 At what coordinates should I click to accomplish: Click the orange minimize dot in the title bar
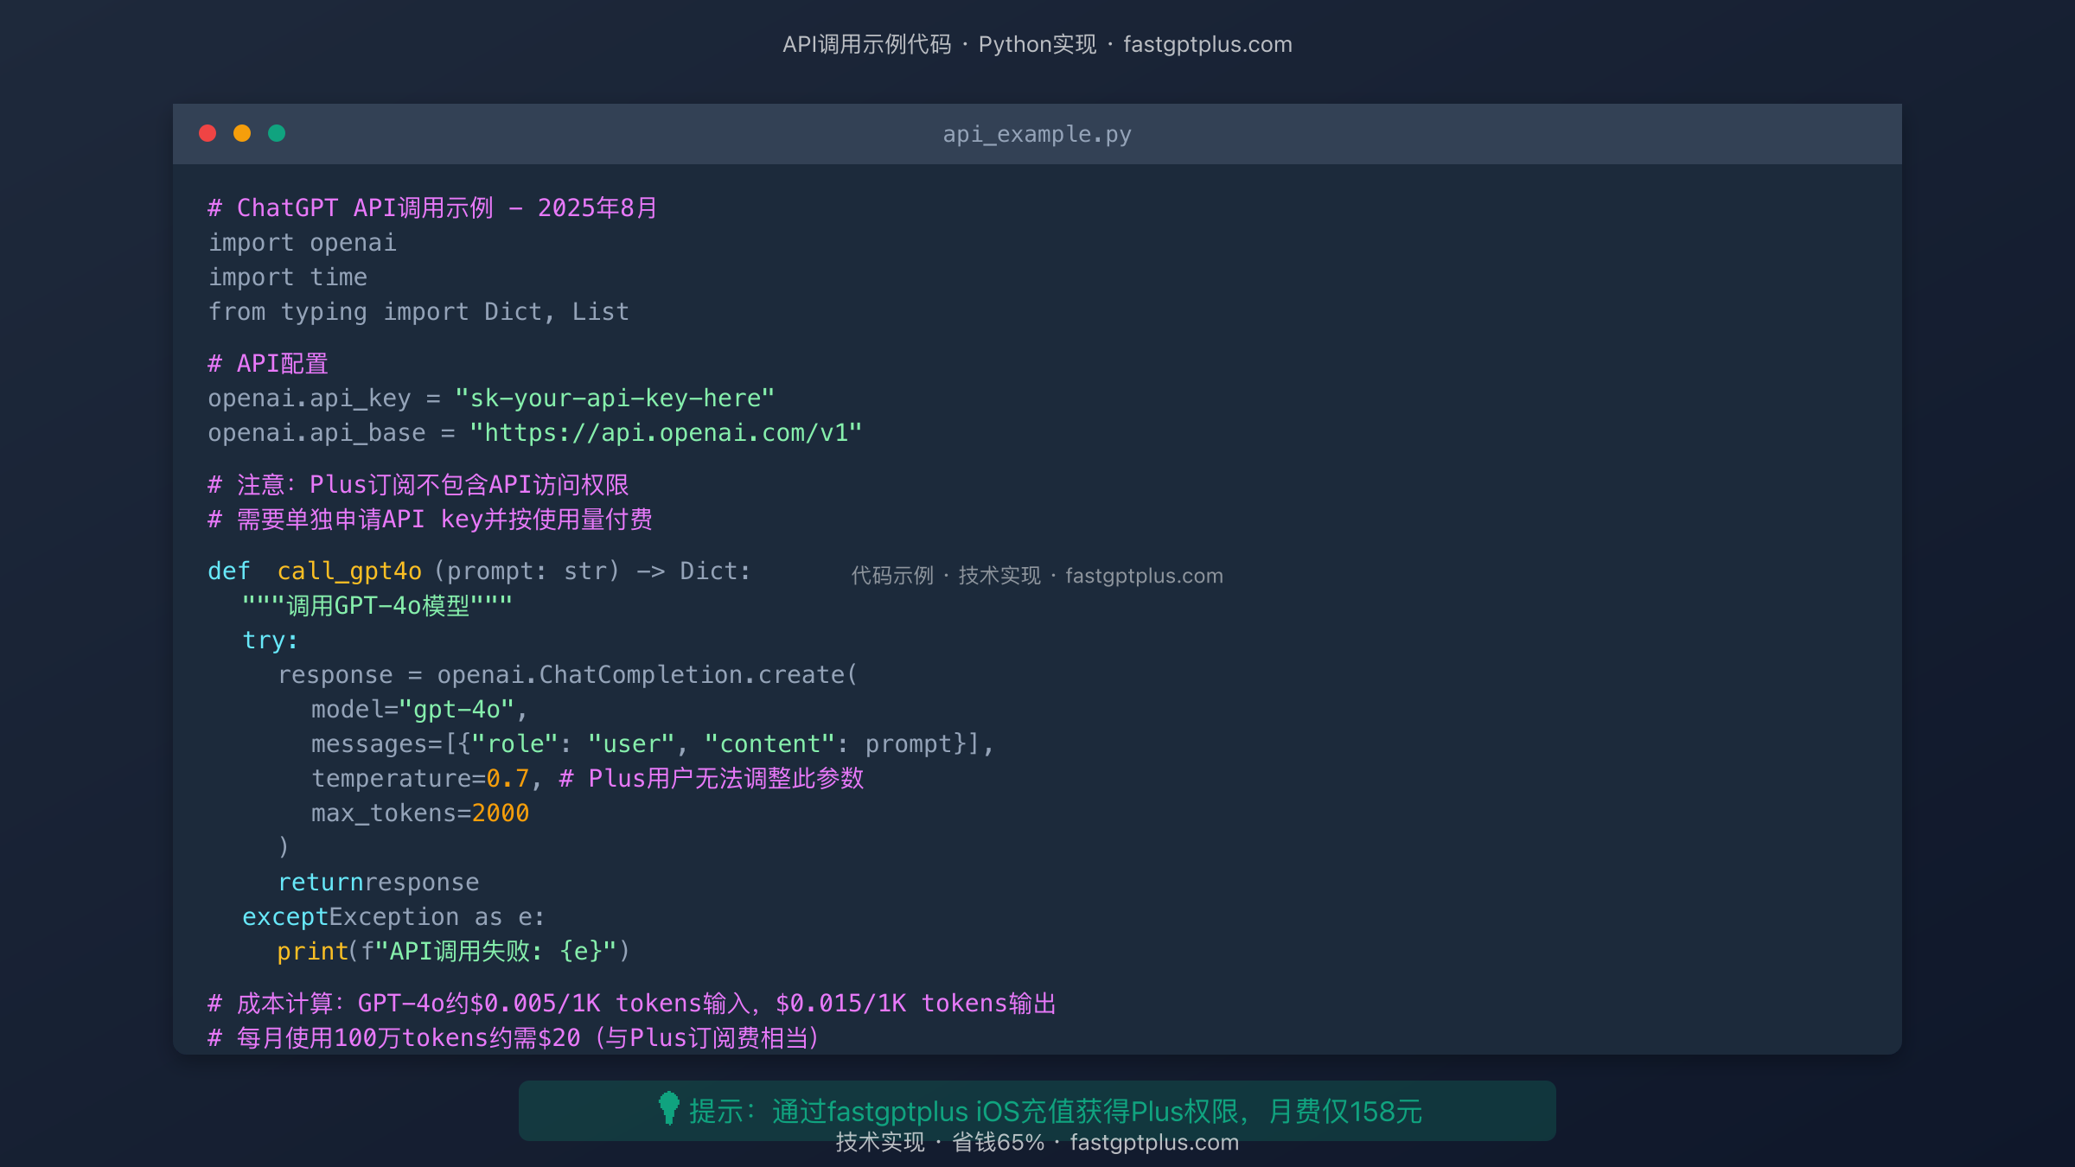[242, 133]
